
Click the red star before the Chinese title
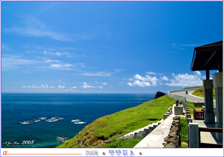pos(103,153)
